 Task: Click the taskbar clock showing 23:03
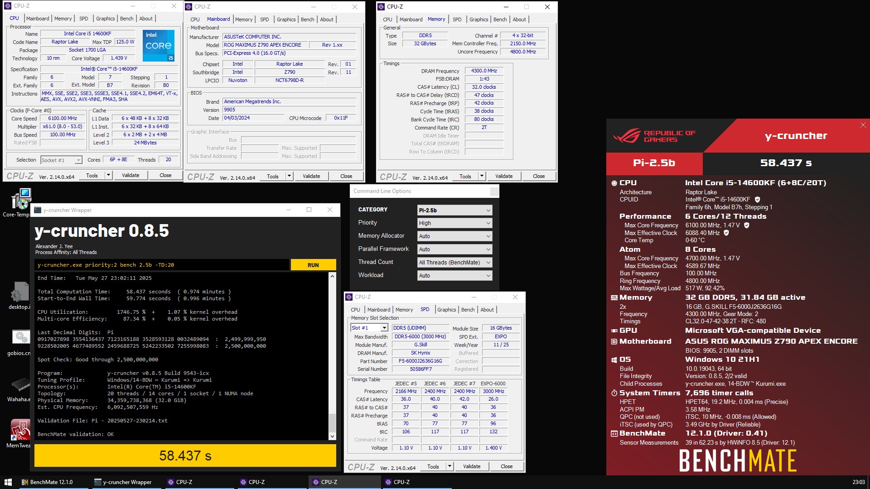pyautogui.click(x=858, y=482)
